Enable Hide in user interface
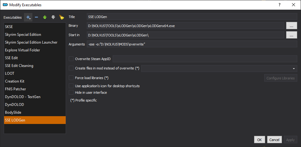Screen dimensions: 301x147 71,92
